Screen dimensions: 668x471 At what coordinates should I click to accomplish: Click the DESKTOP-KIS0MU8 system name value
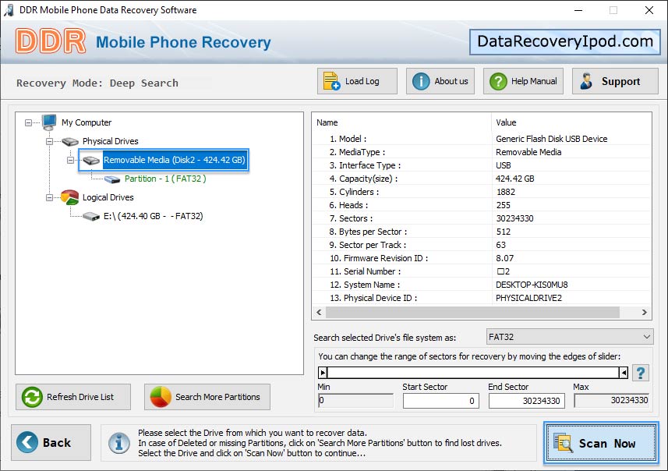click(532, 285)
